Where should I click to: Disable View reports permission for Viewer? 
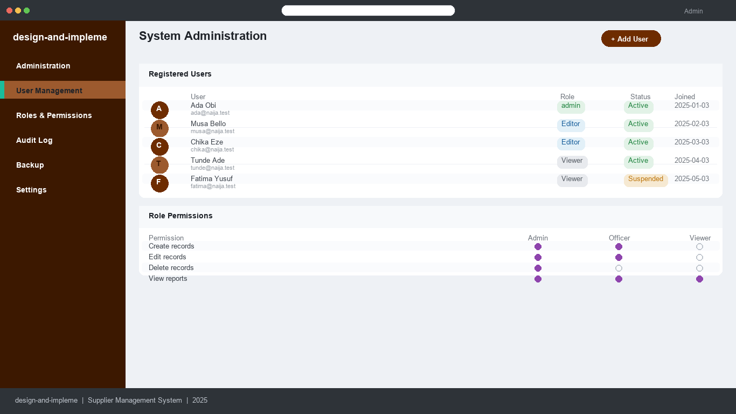699,279
